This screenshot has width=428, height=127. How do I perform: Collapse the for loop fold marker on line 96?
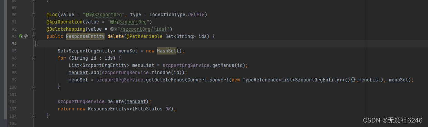34,58
